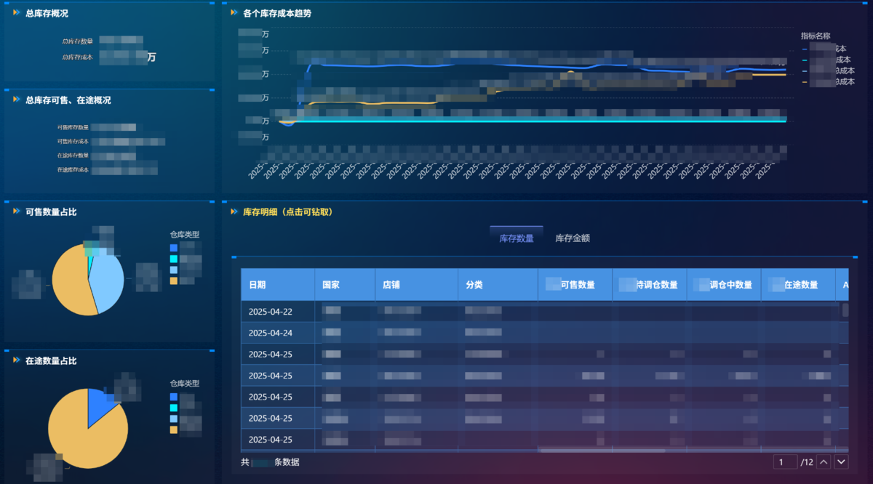Switch to the 库存金额 tab
Image resolution: width=873 pixels, height=484 pixels.
click(x=573, y=238)
